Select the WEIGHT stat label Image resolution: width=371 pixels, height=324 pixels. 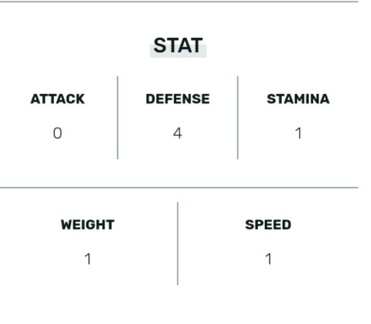click(x=88, y=225)
